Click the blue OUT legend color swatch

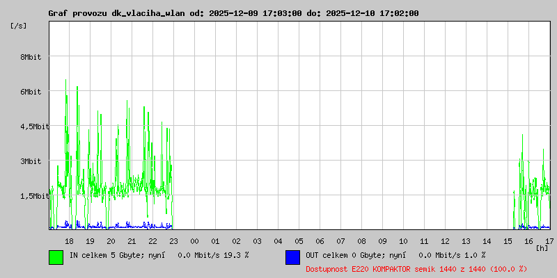coord(292,257)
